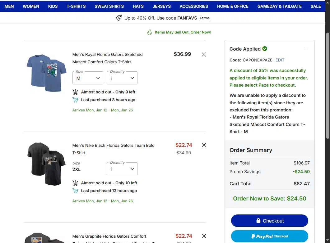The image size is (330, 243).
Task: Open the MEN navigation menu
Action: pos(9,6)
